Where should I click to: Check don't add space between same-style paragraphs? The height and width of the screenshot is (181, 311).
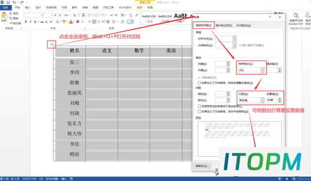pyautogui.click(x=199, y=106)
